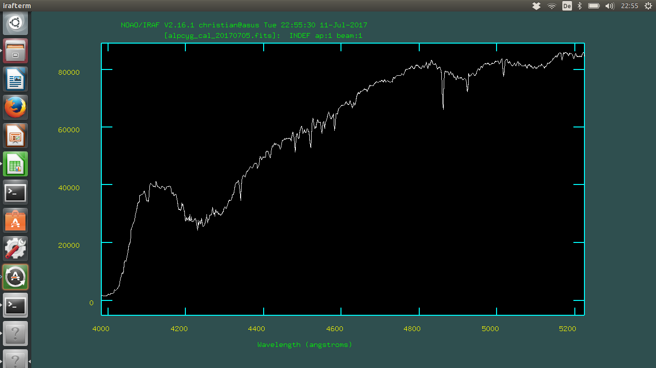
Task: Click the Dropbox indicator in top panel
Action: click(537, 6)
